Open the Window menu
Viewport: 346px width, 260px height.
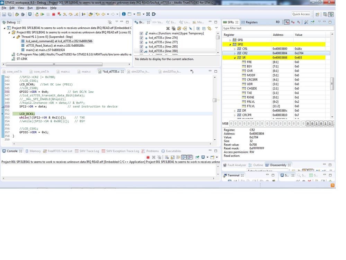click(41, 8)
